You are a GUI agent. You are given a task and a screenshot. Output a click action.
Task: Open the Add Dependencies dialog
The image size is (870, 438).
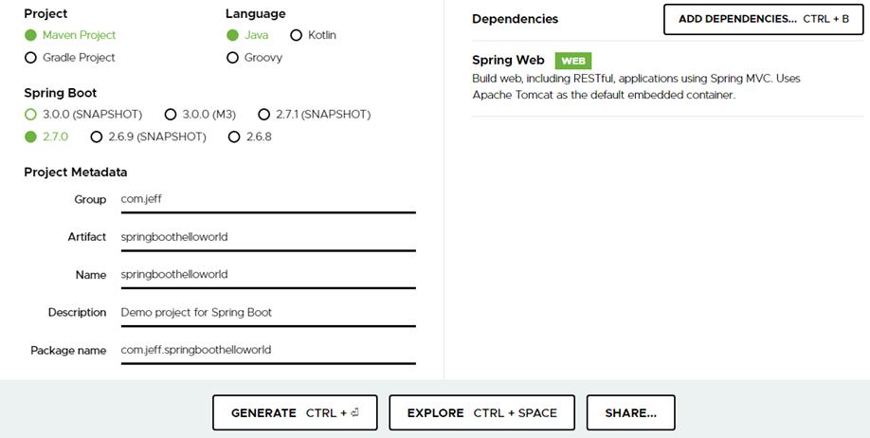click(x=763, y=19)
